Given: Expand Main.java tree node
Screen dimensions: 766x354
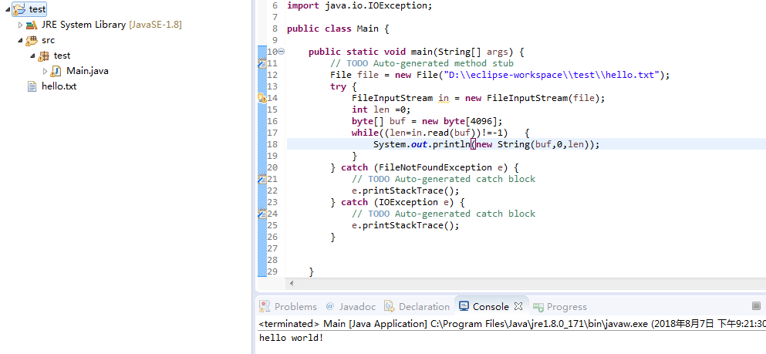Looking at the screenshot, I should coord(45,71).
